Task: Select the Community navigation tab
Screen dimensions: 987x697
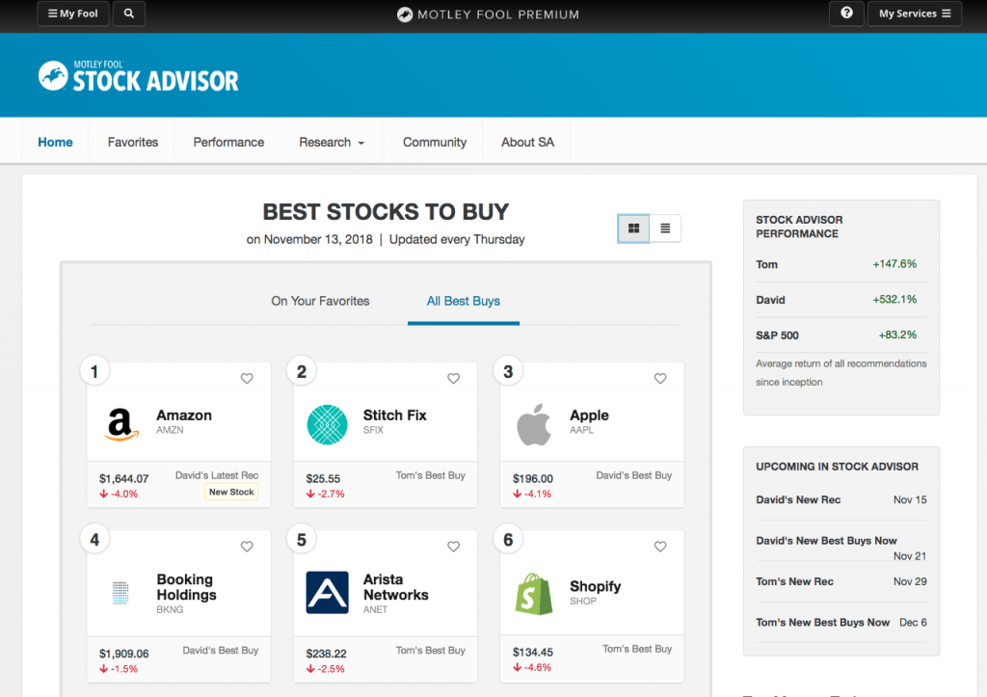Action: (433, 141)
